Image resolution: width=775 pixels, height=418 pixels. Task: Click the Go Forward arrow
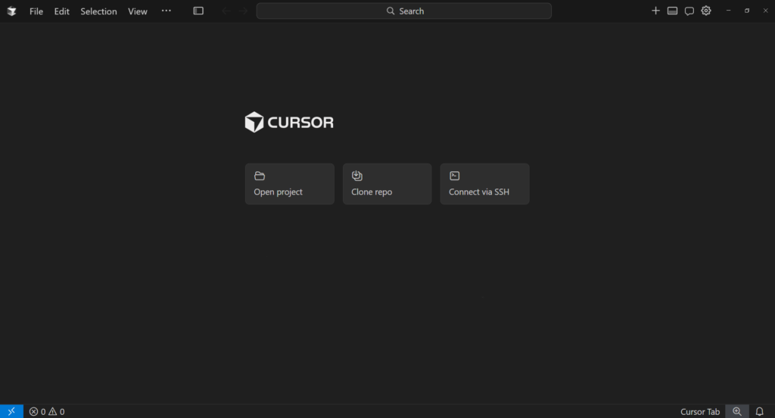click(x=243, y=11)
